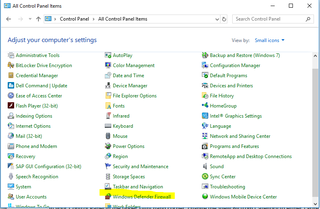320x209 pixels.
Task: Click the Control Panel breadcrumb
Action: (x=74, y=19)
